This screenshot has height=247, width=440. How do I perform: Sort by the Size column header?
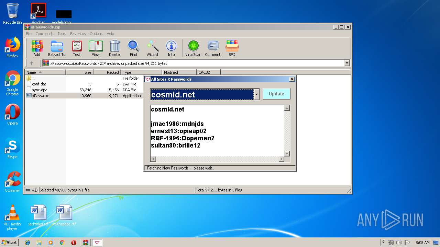80,72
